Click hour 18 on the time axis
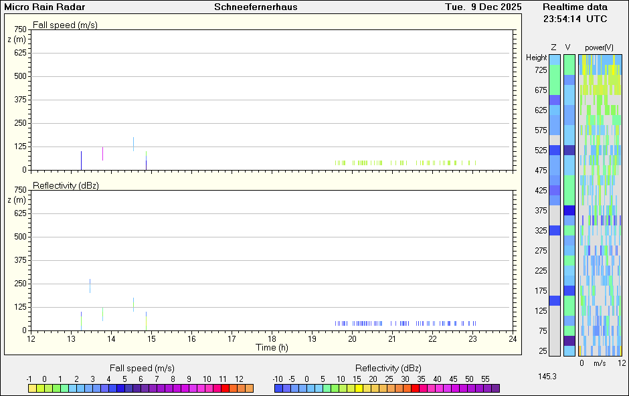 (x=272, y=338)
